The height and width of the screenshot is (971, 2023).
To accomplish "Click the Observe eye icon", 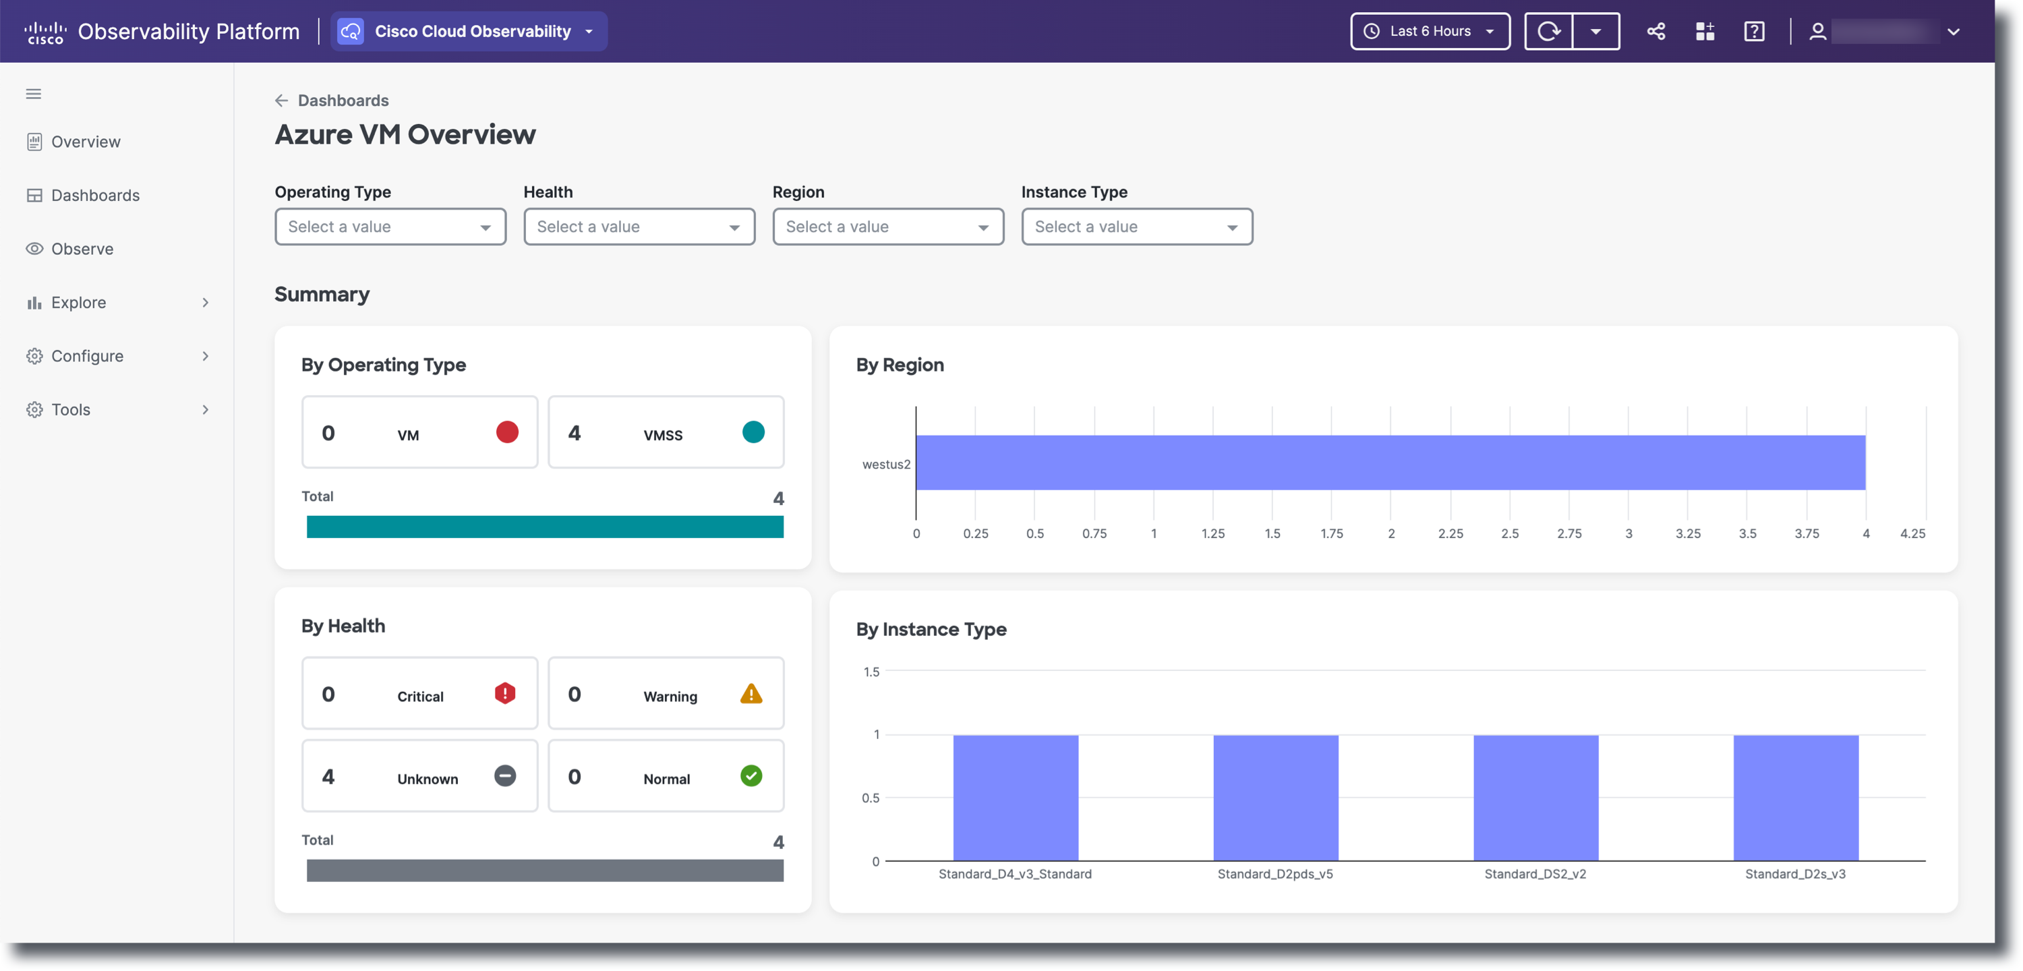I will point(34,248).
